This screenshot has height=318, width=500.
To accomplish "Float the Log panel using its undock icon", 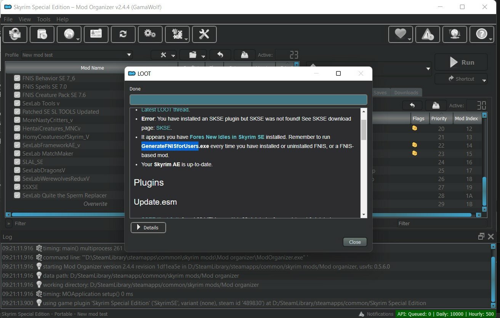I will [481, 237].
